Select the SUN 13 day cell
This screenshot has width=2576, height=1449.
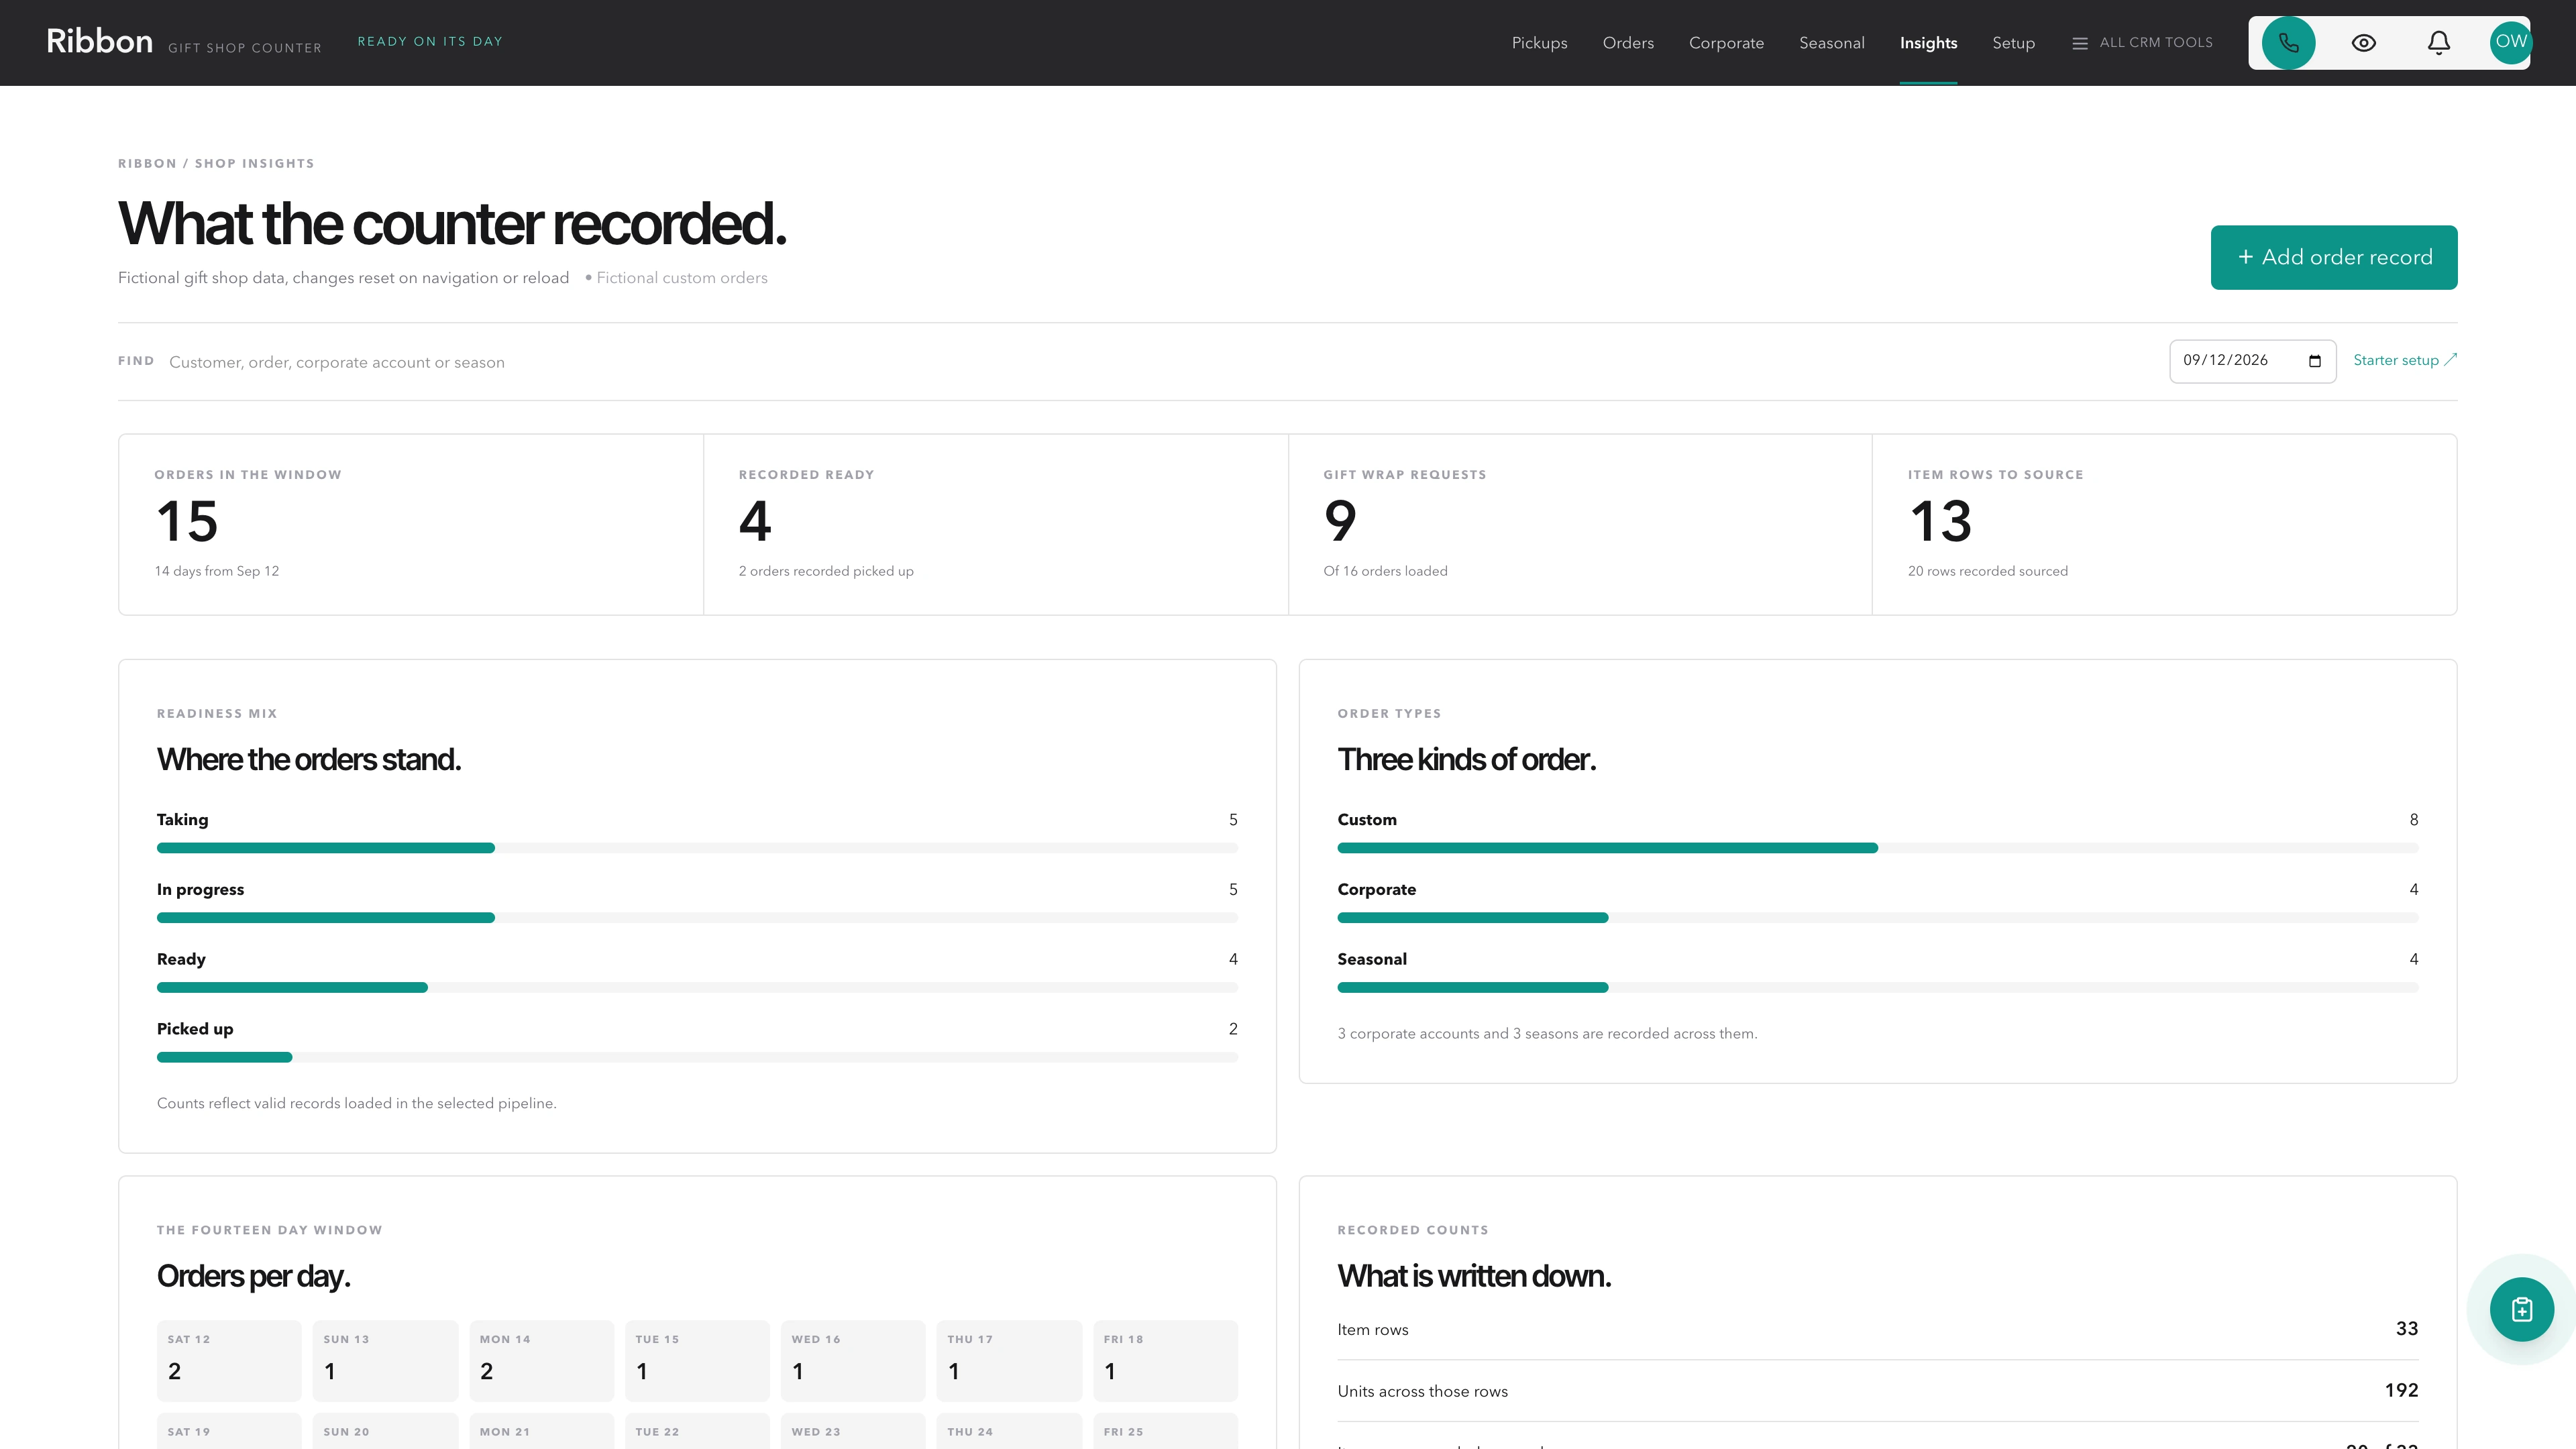385,1360
